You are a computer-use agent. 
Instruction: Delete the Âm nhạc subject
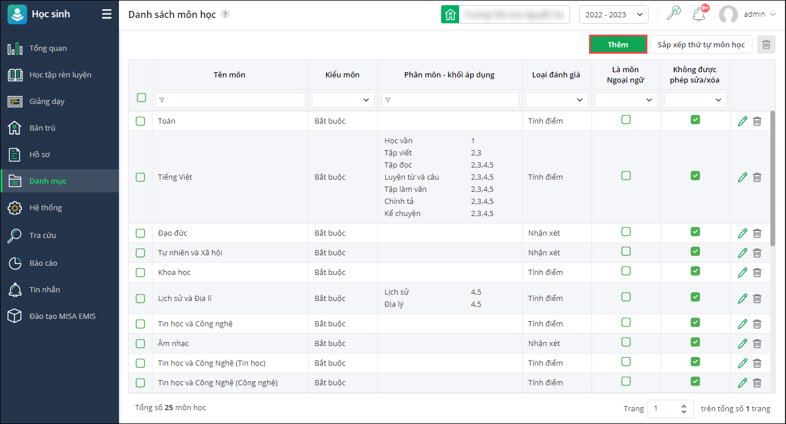coord(757,344)
